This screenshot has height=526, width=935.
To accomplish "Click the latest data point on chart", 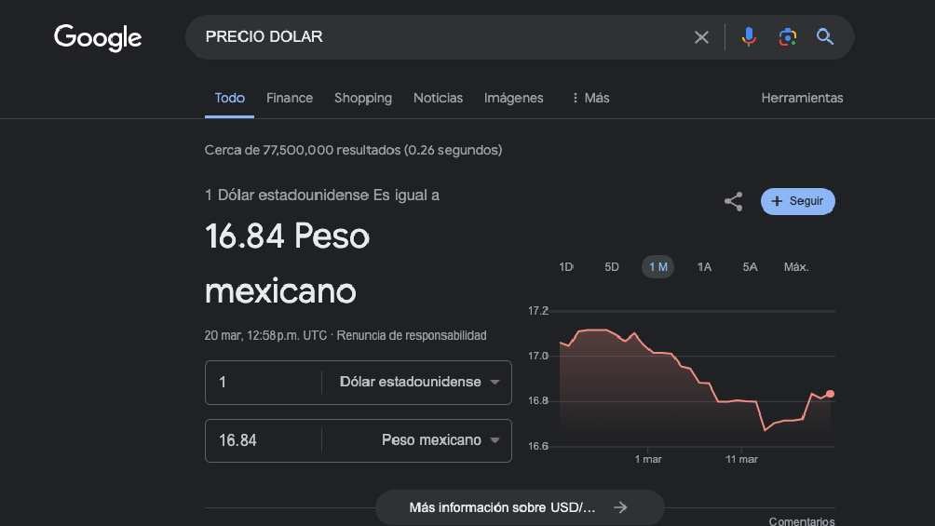I will click(x=830, y=394).
